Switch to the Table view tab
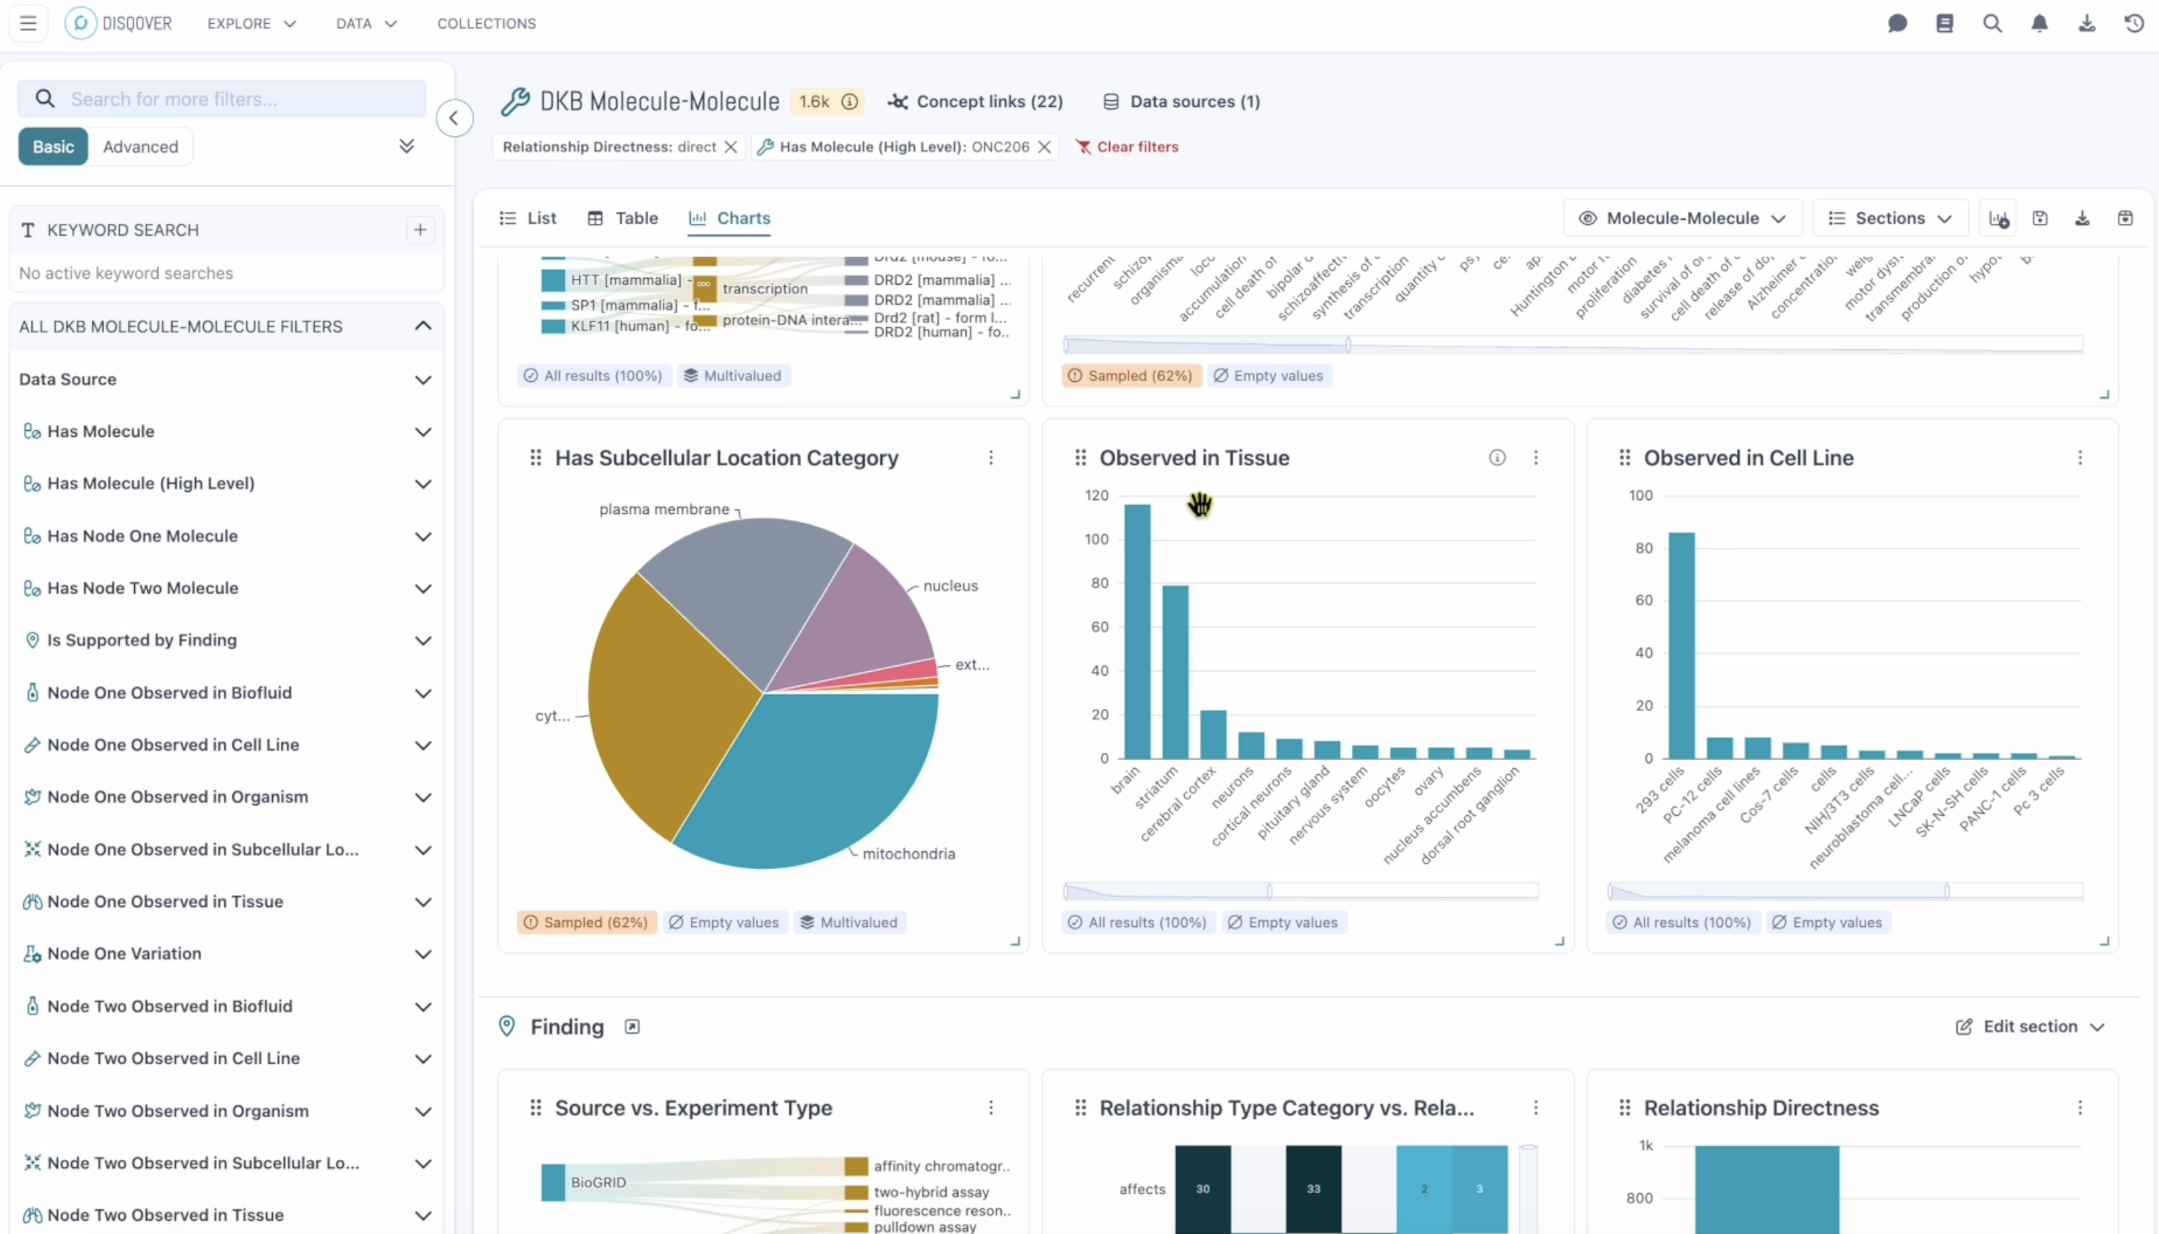Viewport: 2159px width, 1234px height. 623,219
